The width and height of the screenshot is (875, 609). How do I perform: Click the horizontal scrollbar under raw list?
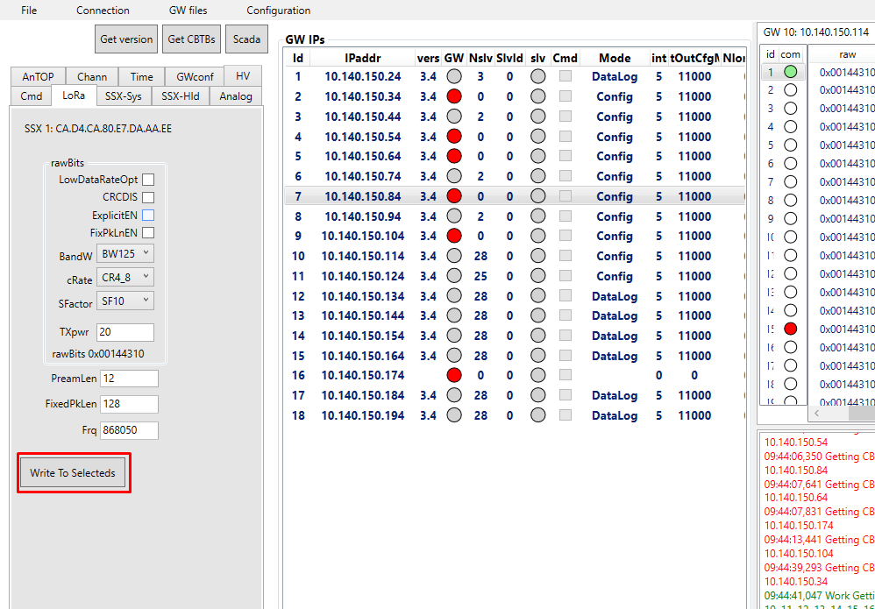click(842, 413)
